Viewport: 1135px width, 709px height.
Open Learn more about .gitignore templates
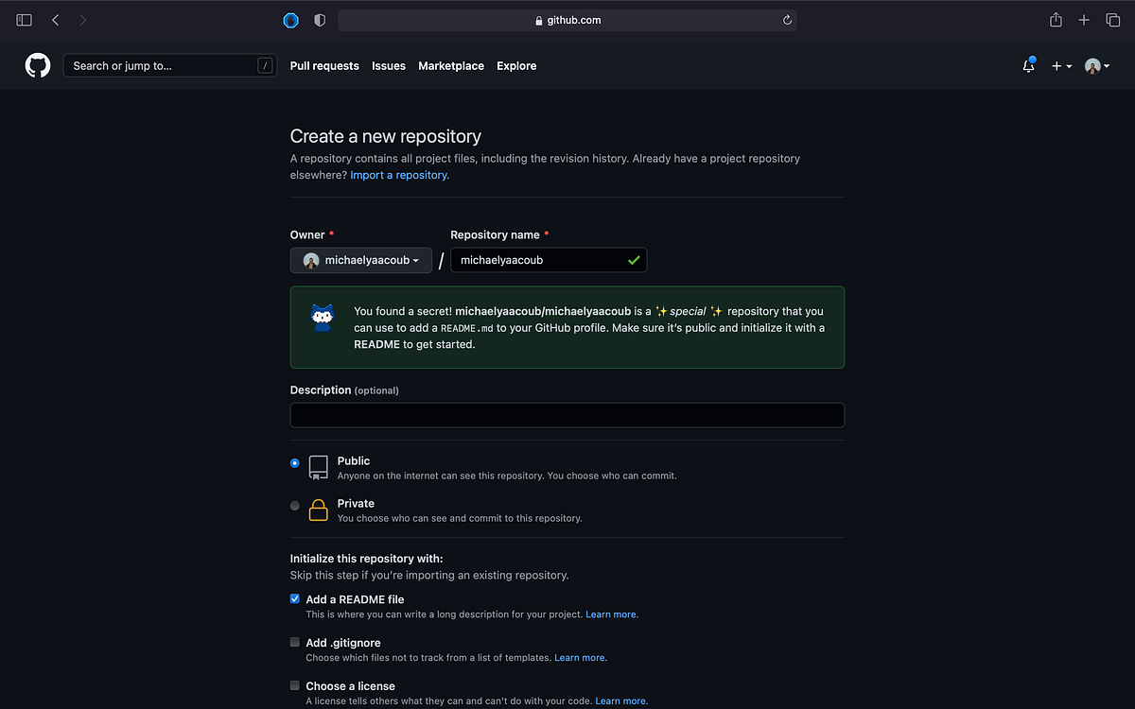coord(580,657)
